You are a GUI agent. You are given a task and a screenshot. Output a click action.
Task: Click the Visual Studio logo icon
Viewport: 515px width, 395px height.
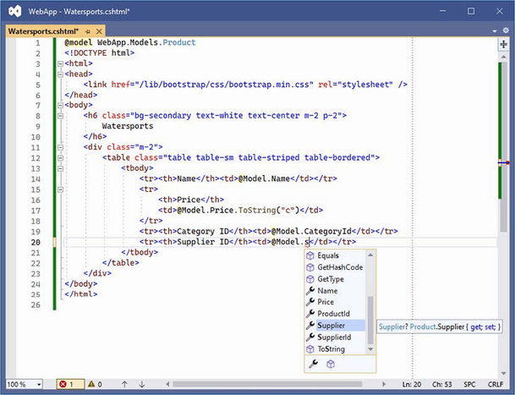pyautogui.click(x=15, y=11)
